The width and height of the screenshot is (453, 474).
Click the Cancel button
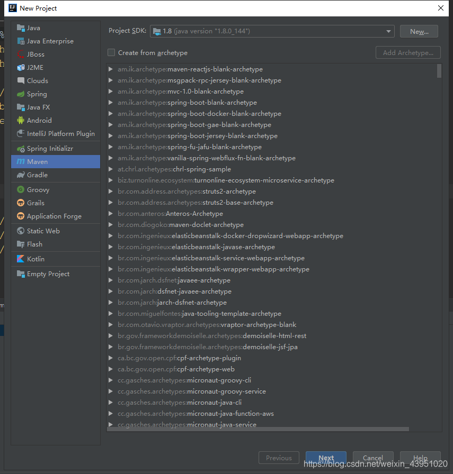point(373,458)
